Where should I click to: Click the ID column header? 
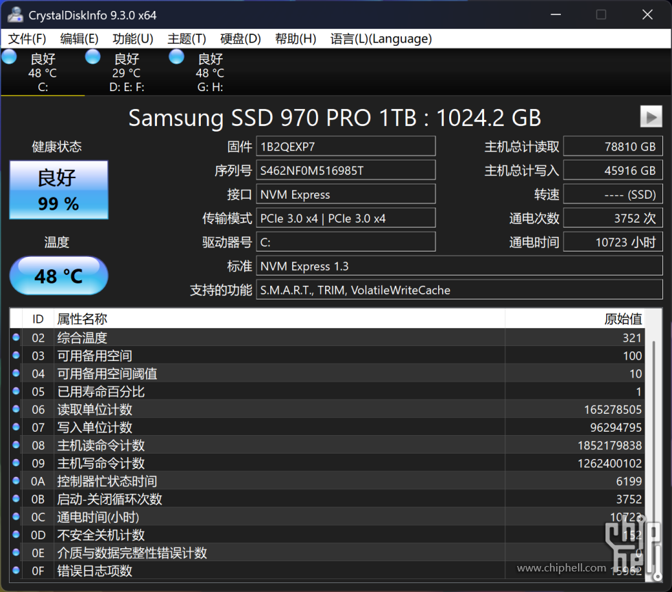pyautogui.click(x=38, y=319)
